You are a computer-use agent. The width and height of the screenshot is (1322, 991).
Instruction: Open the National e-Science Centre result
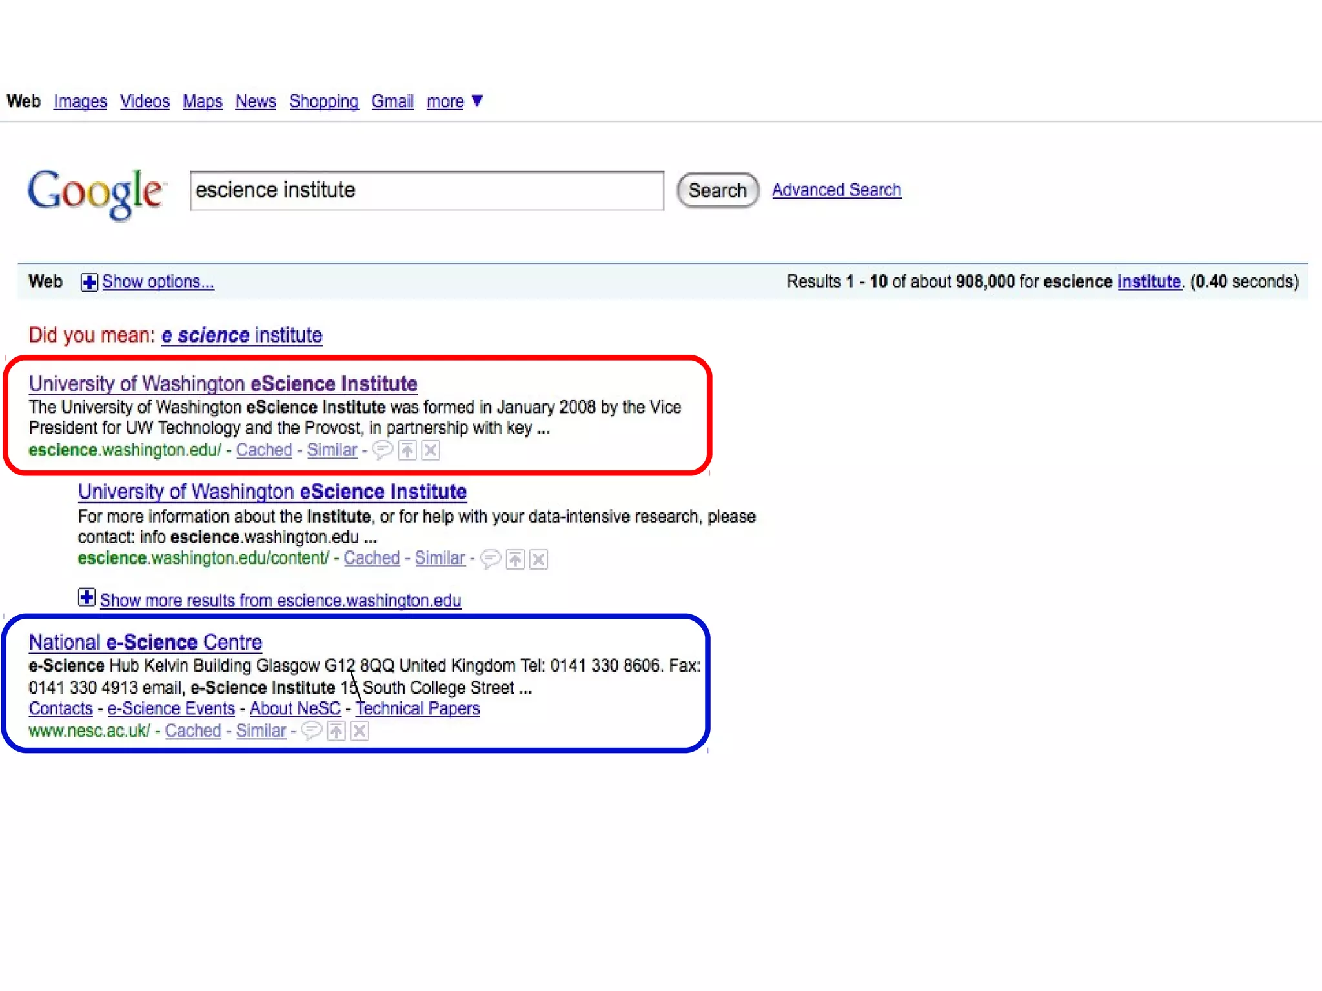(145, 642)
